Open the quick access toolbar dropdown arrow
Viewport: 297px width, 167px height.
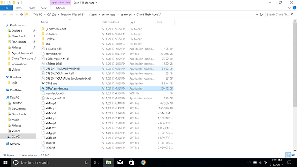pos(18,3)
